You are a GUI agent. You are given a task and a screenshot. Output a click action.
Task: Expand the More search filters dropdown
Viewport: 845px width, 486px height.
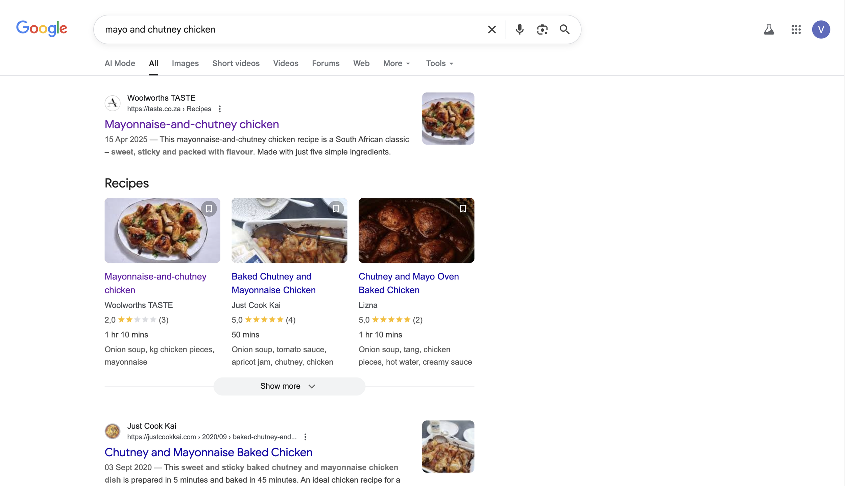[x=397, y=64]
